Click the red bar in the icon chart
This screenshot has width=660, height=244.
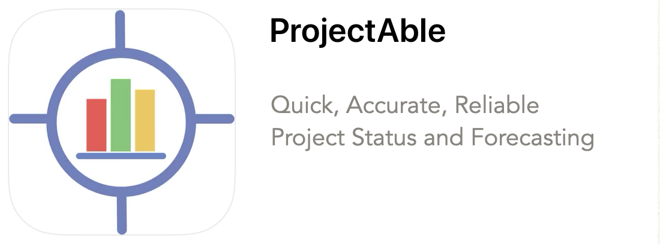97,125
